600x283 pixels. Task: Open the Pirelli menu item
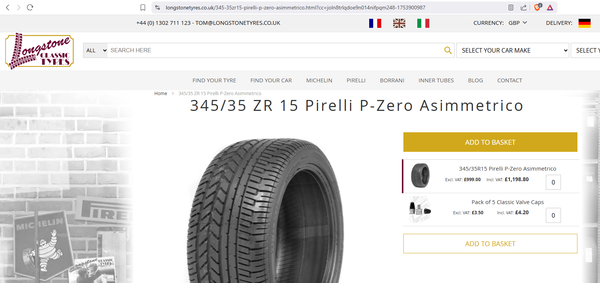356,80
